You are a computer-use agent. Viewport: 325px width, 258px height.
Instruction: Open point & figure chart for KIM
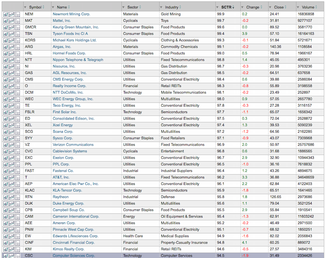point(17,249)
